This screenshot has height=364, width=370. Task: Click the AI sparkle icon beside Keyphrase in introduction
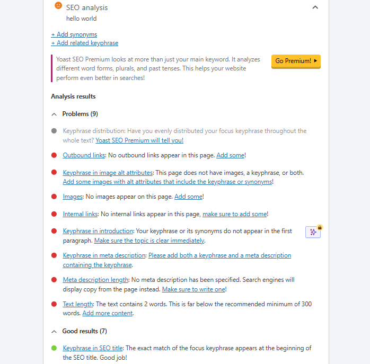(313, 232)
